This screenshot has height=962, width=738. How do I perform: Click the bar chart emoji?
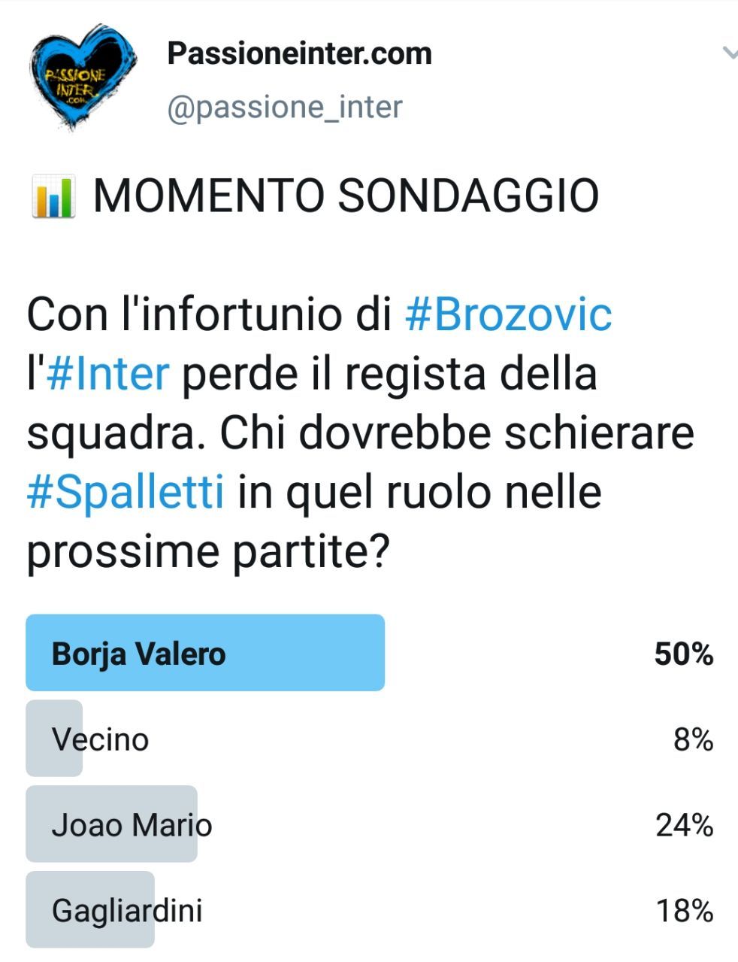click(x=52, y=197)
